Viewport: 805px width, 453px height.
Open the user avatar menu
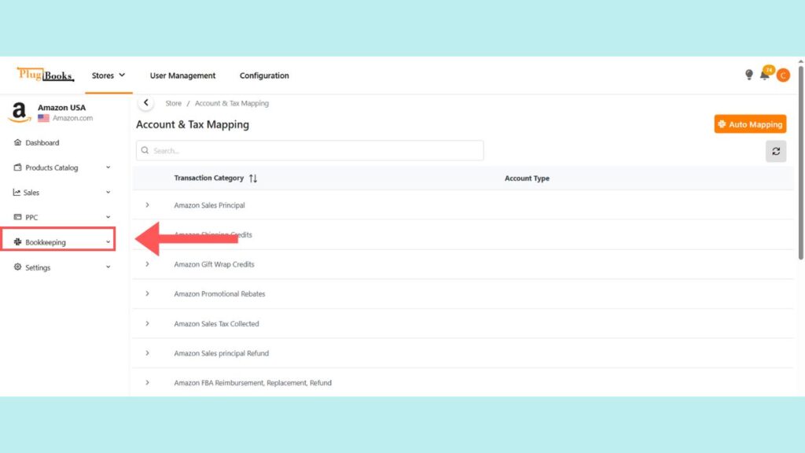[783, 75]
